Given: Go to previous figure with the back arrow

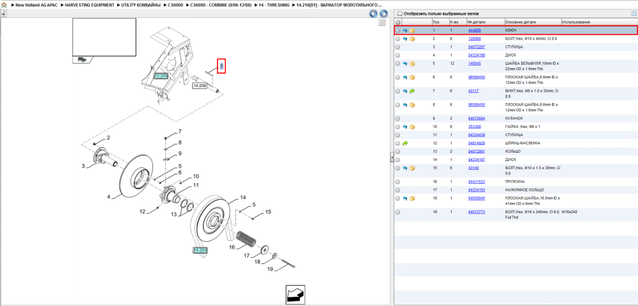Looking at the screenshot, I should click(x=373, y=13).
